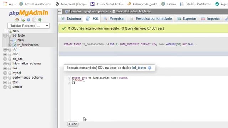Select the db1 database
Image resolution: width=228 pixels, height=128 pixels.
pos(15,49)
